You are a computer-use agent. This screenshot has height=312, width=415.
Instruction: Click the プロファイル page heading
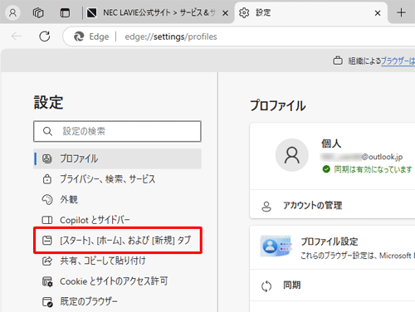tap(278, 105)
